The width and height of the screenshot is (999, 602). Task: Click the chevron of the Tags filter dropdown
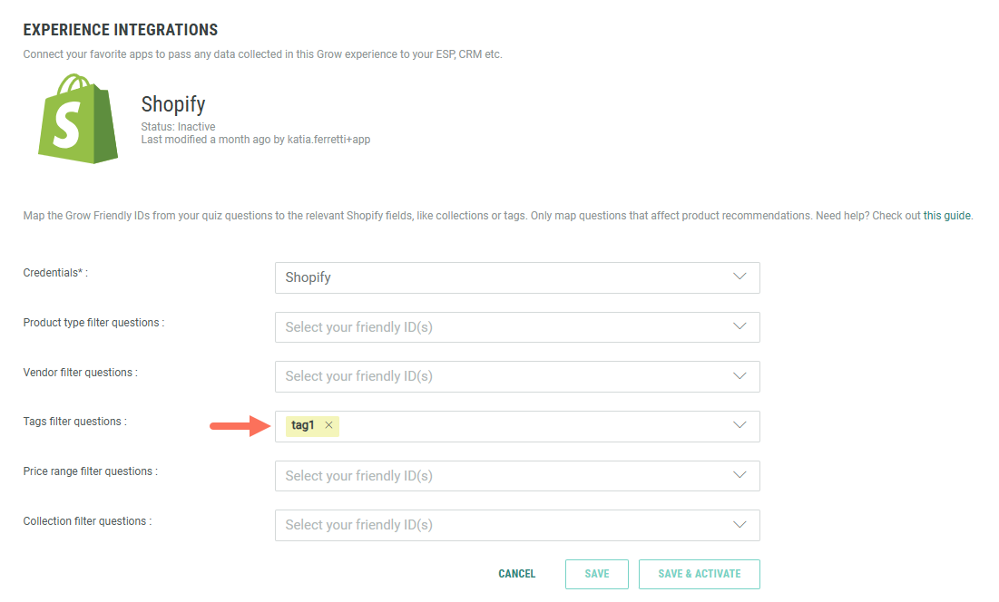point(739,426)
